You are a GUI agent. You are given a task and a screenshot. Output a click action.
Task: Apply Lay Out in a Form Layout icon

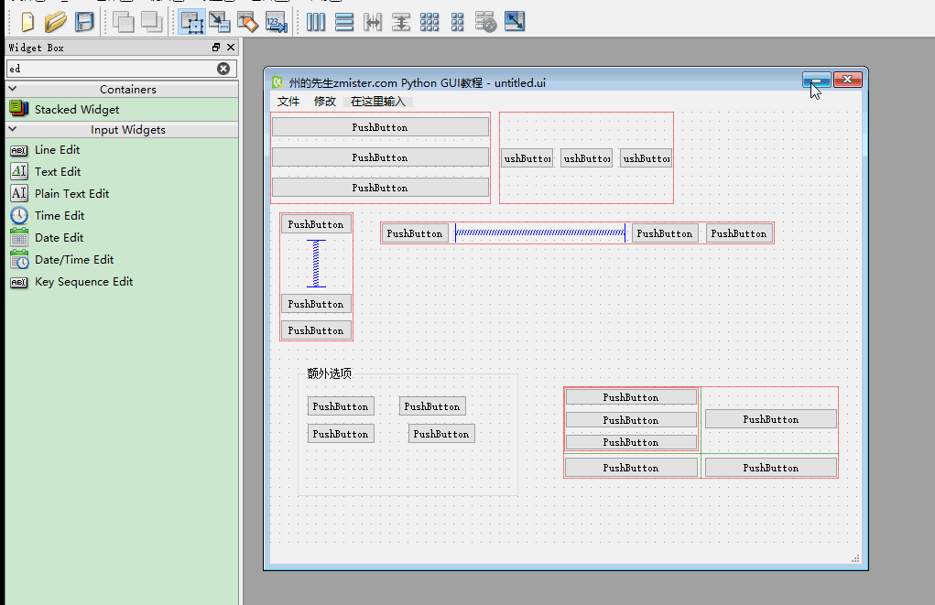(x=457, y=22)
